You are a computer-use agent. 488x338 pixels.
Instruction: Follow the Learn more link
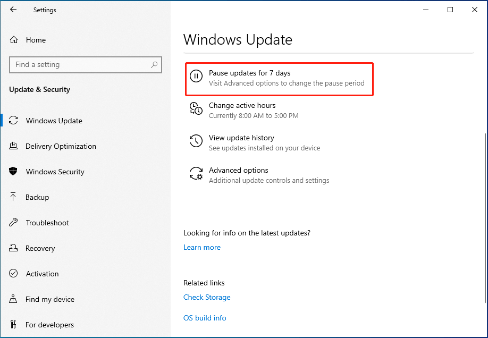202,248
